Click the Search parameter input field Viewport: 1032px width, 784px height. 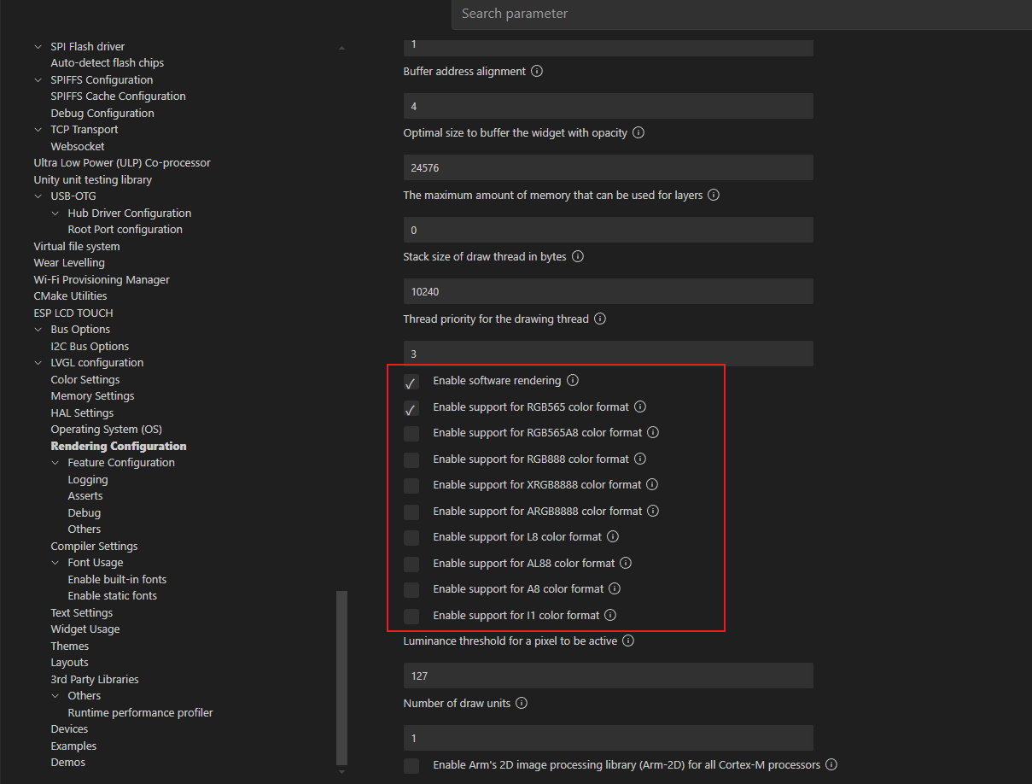(734, 14)
